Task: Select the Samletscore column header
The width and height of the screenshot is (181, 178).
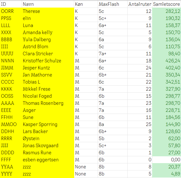Action: tap(167, 4)
